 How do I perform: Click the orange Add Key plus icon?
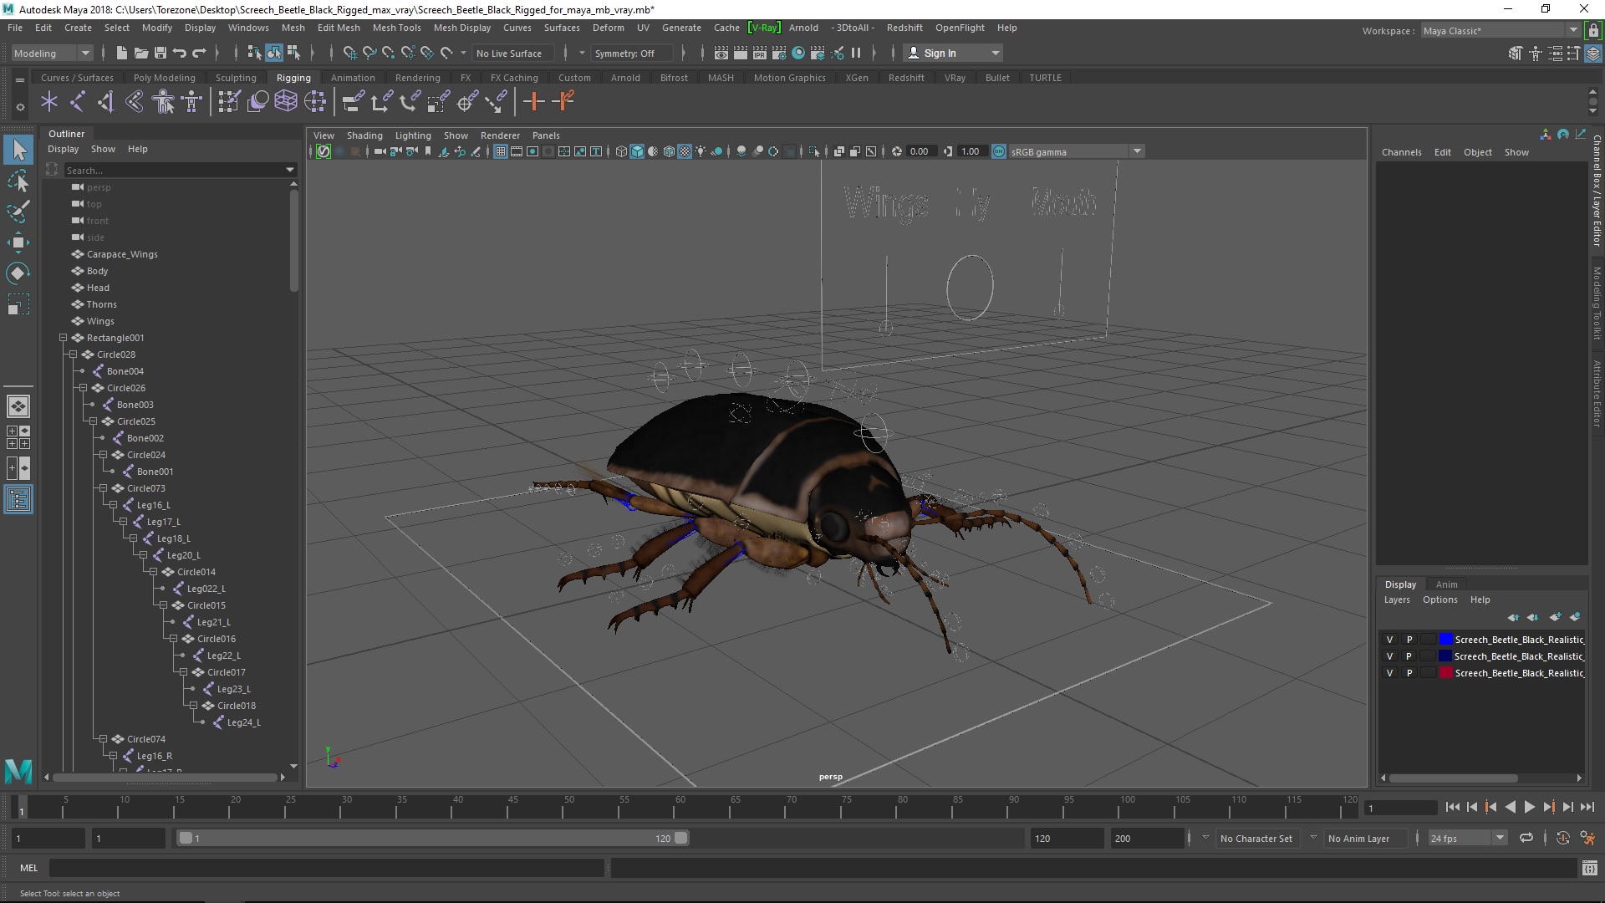click(533, 102)
